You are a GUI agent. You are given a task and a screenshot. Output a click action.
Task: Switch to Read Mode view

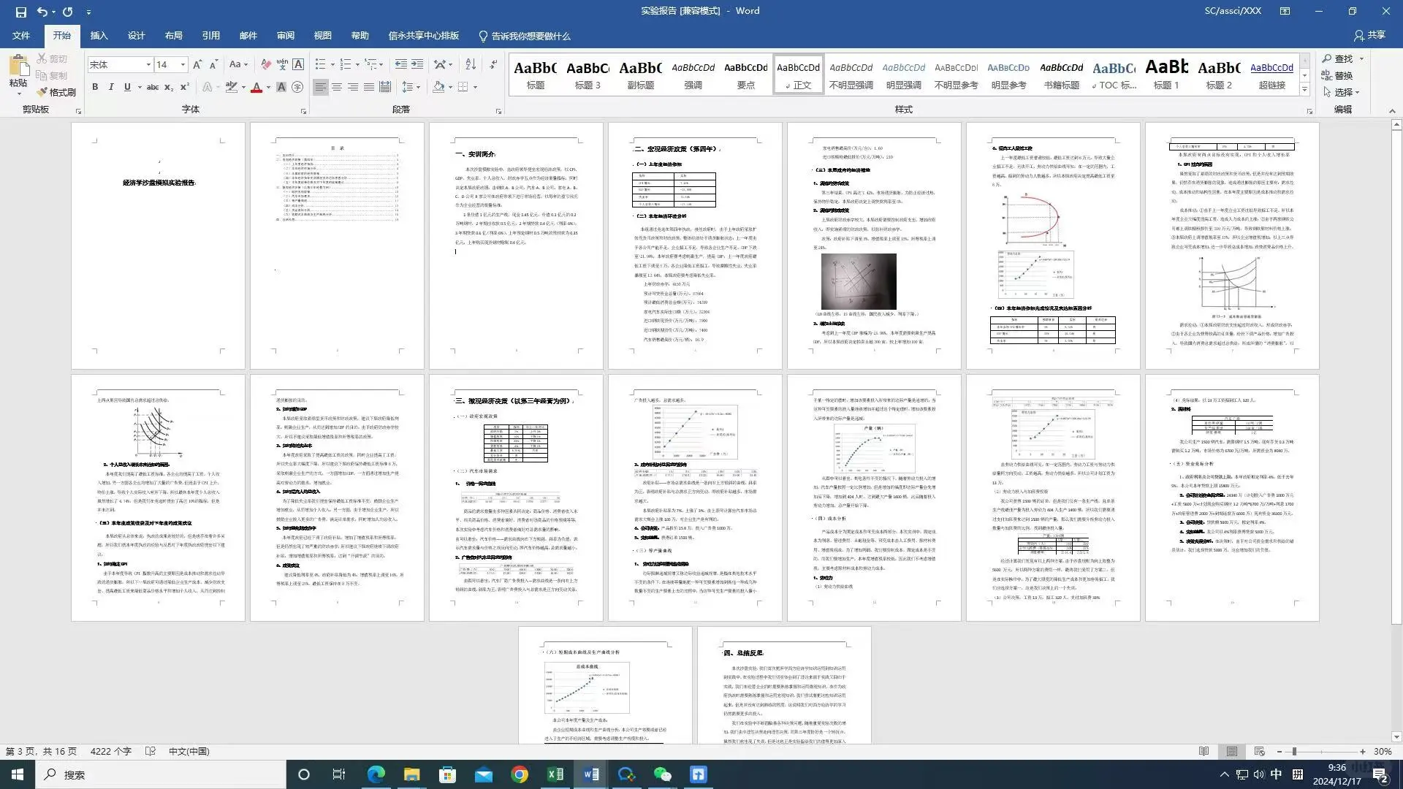[x=1204, y=751]
